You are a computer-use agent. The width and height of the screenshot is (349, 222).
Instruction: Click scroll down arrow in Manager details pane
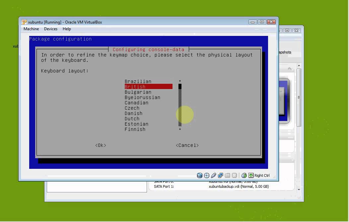point(299,189)
